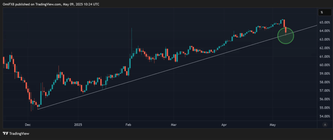This screenshot has width=333, height=140.
Task: Click the OmiFX8 published on TradingView caption
Action: (x=52, y=4)
